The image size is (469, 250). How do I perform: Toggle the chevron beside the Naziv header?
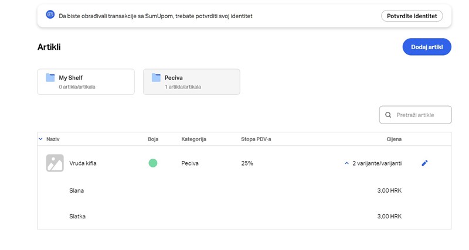(40, 139)
